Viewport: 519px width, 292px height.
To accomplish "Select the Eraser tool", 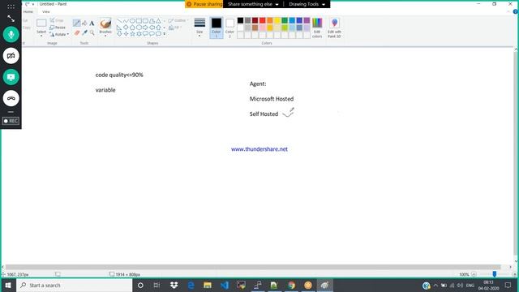I will 77,32.
